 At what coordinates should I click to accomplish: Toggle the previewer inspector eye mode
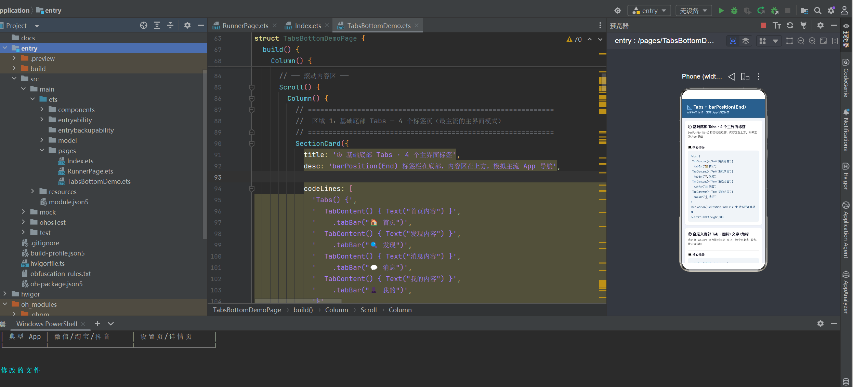point(733,41)
